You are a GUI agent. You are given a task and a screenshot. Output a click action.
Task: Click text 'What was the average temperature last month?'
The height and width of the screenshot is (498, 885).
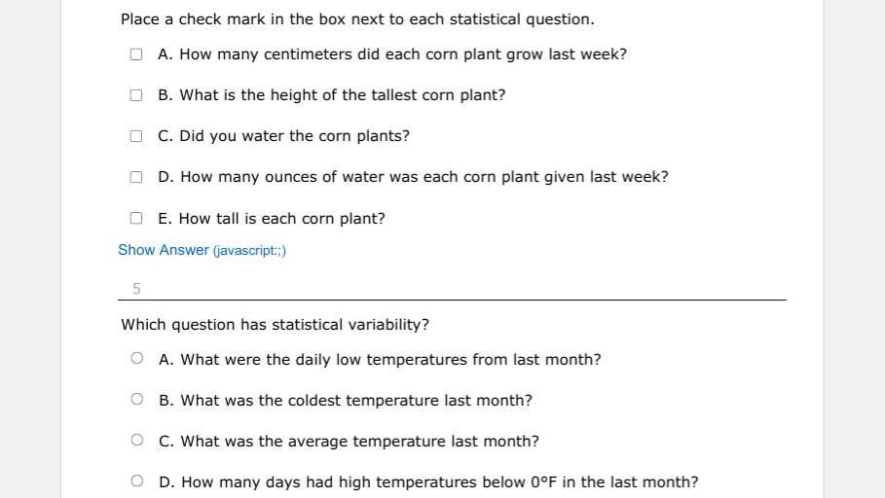[x=359, y=441]
